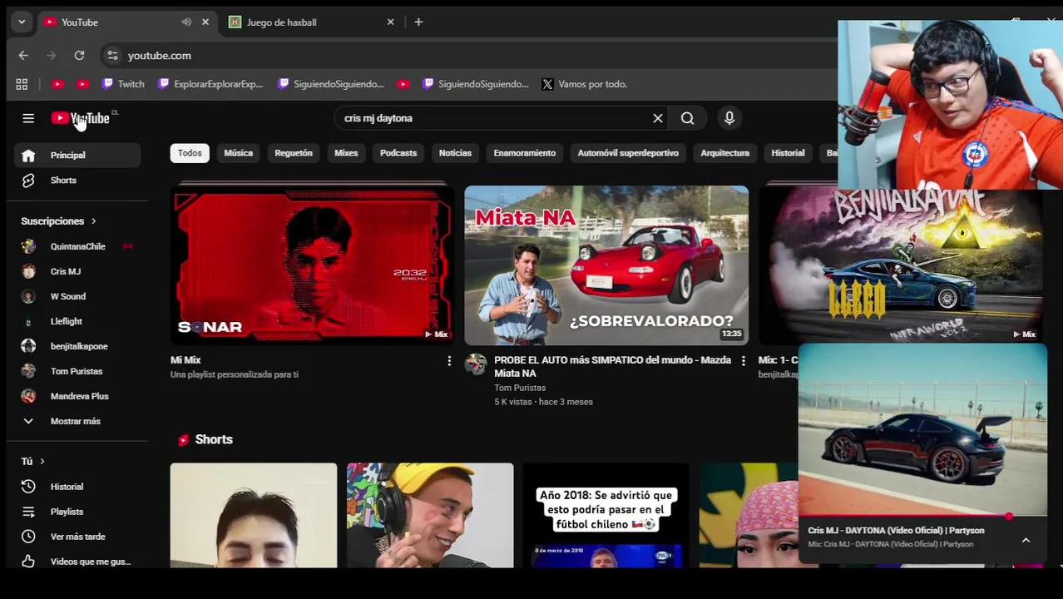Image resolution: width=1063 pixels, height=599 pixels.
Task: Open Videos que me gustan in sidebar
Action: (77, 562)
